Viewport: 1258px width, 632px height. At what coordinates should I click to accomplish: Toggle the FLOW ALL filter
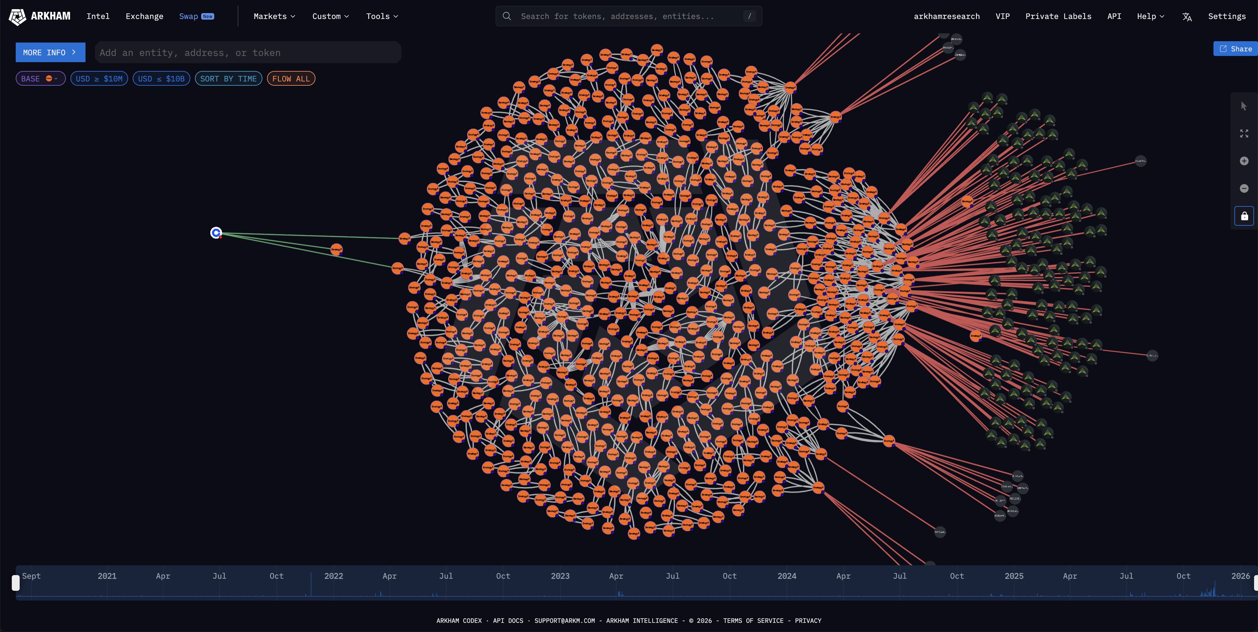click(291, 79)
